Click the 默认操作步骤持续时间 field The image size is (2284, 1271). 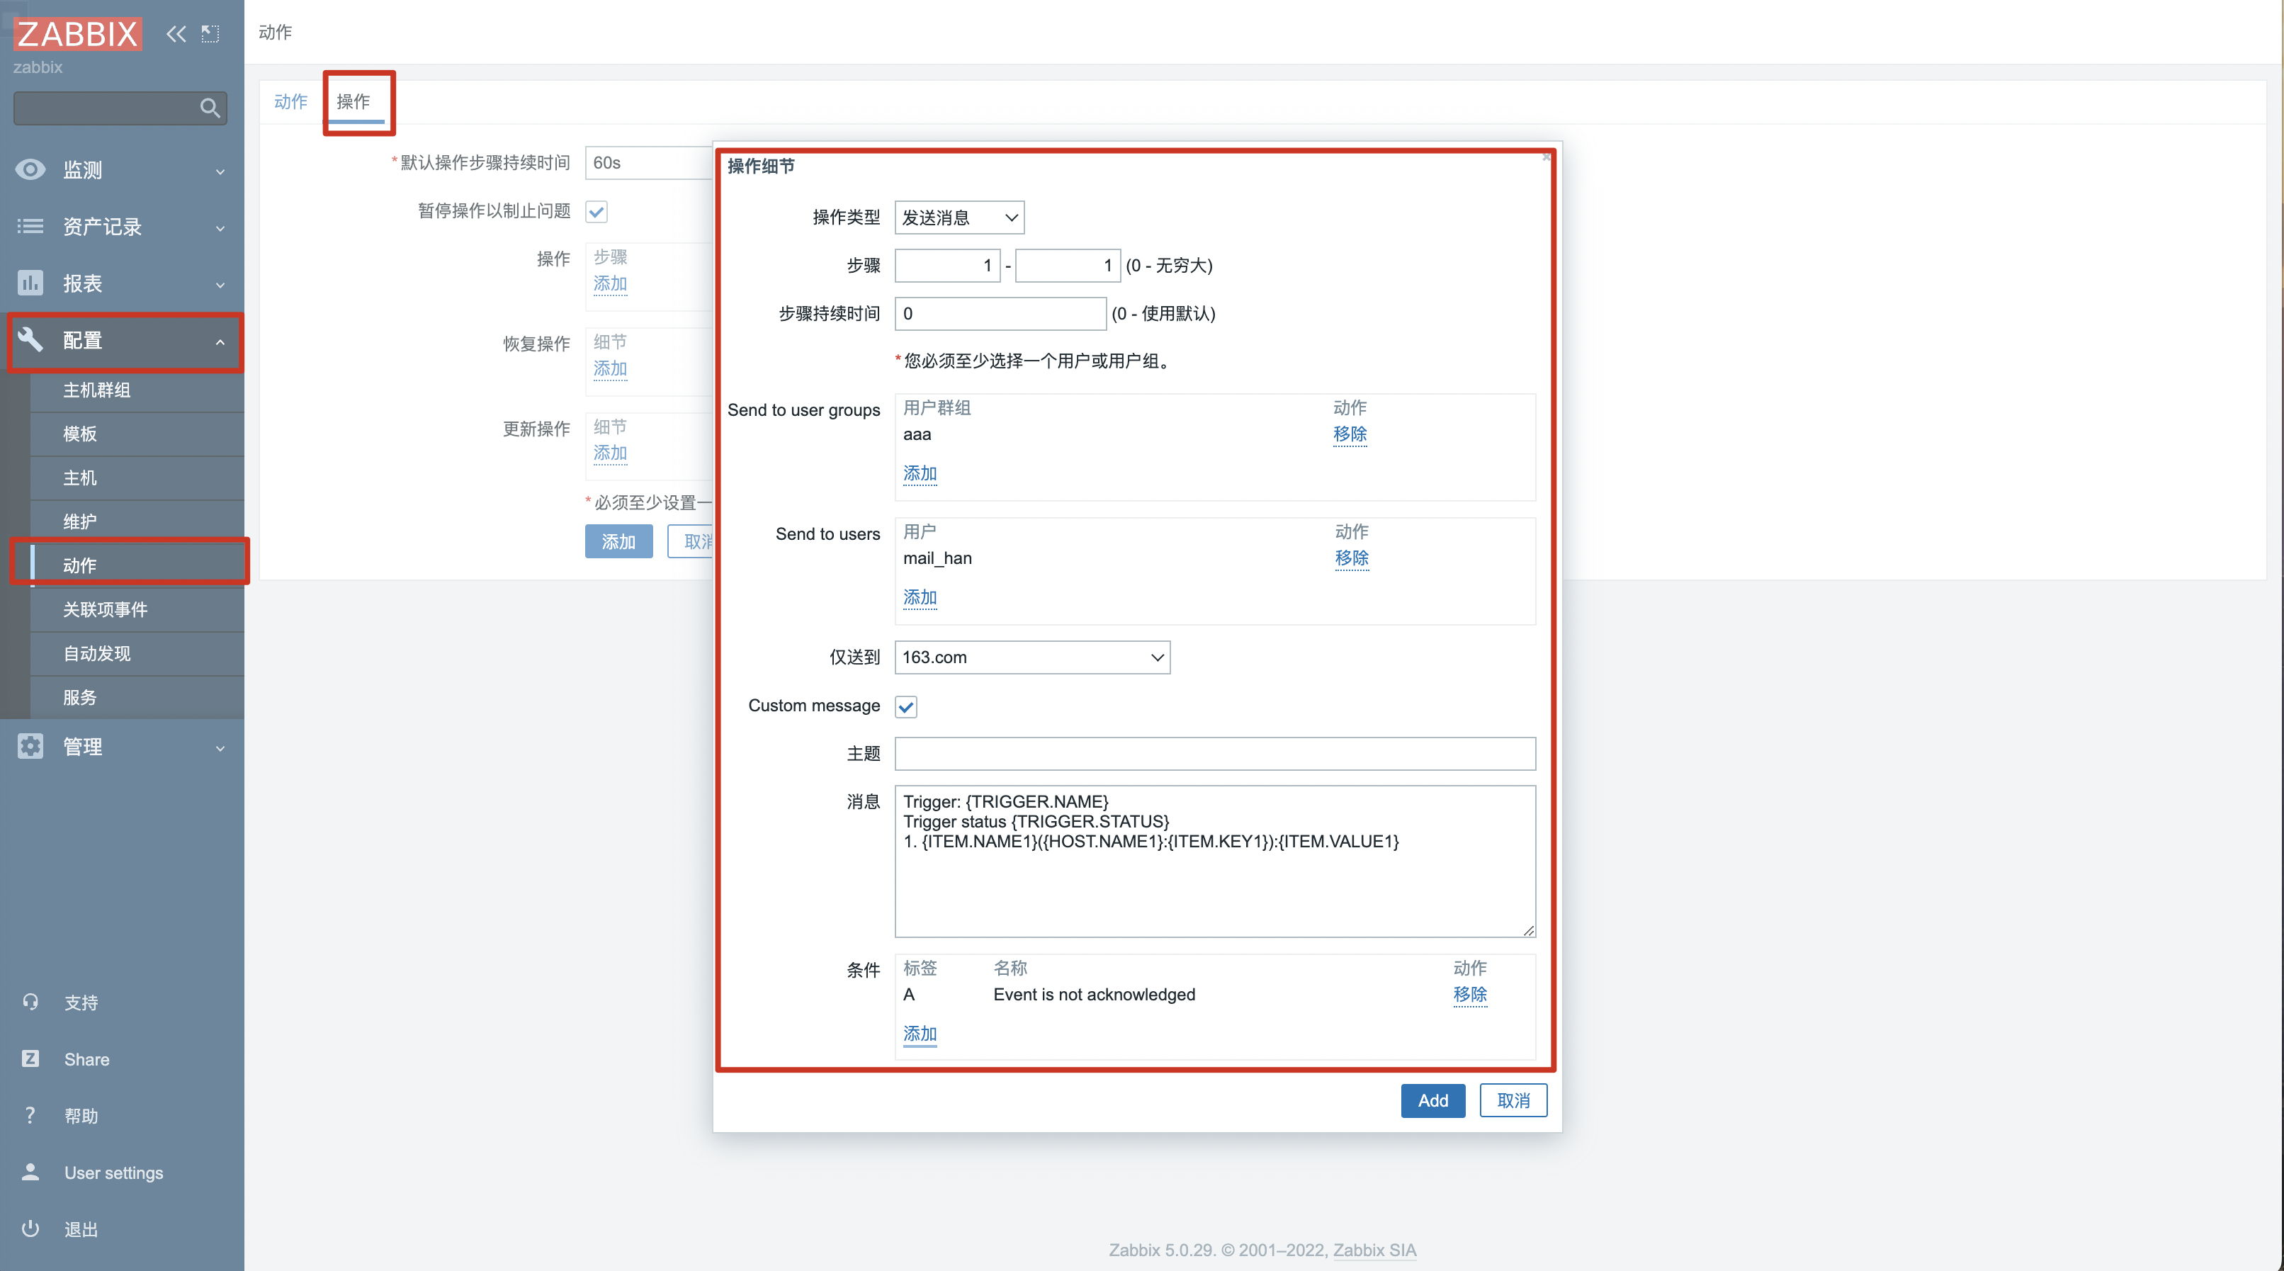tap(649, 162)
